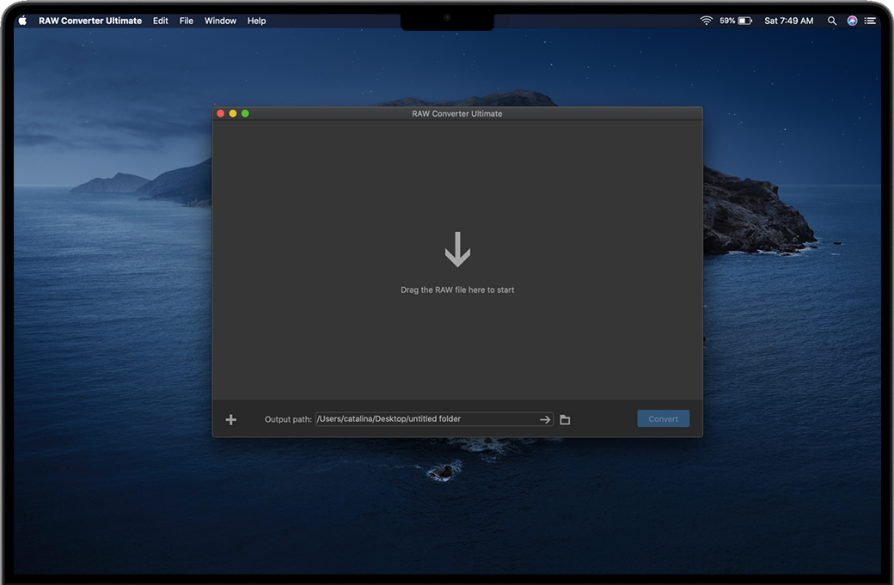
Task: Minimize the window with the yellow button
Action: coord(233,113)
